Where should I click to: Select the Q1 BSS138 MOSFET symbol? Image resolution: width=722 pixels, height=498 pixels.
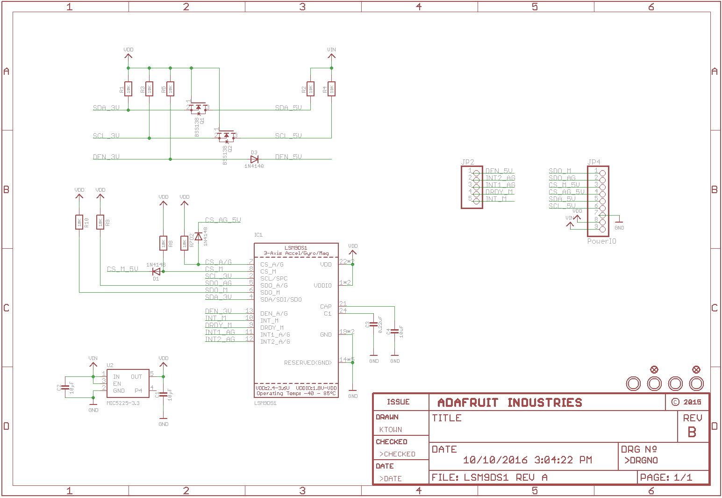198,108
